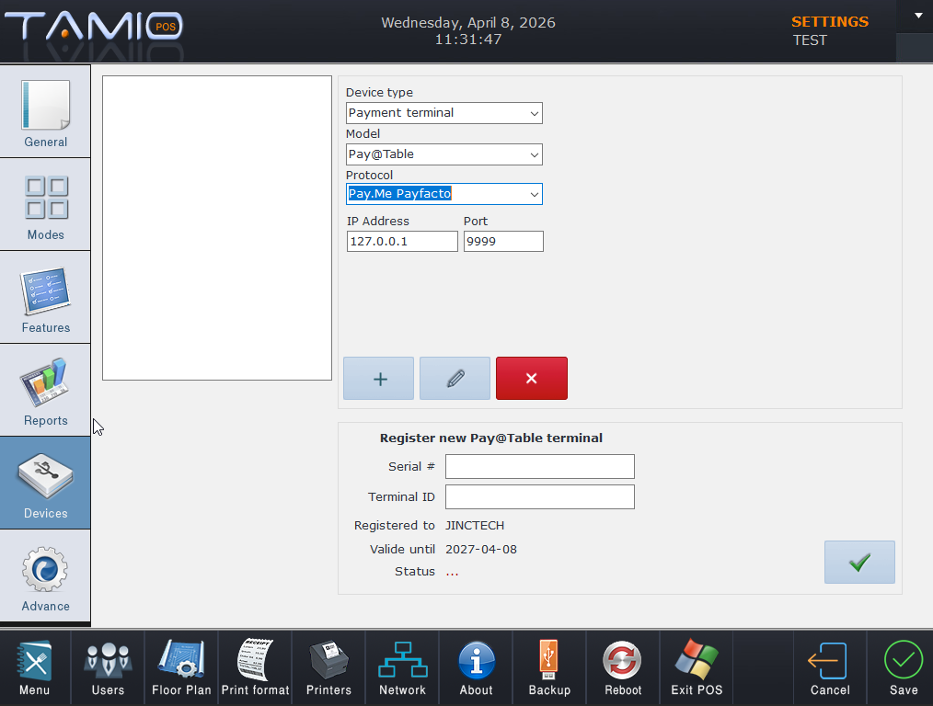This screenshot has height=706, width=933.
Task: Click the Serial # input field
Action: [540, 466]
